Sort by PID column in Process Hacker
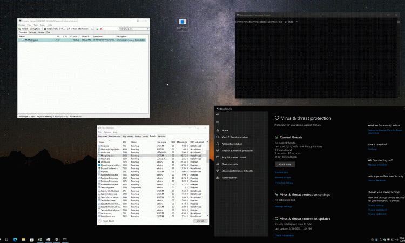The width and height of the screenshot is (405, 243). coord(58,36)
